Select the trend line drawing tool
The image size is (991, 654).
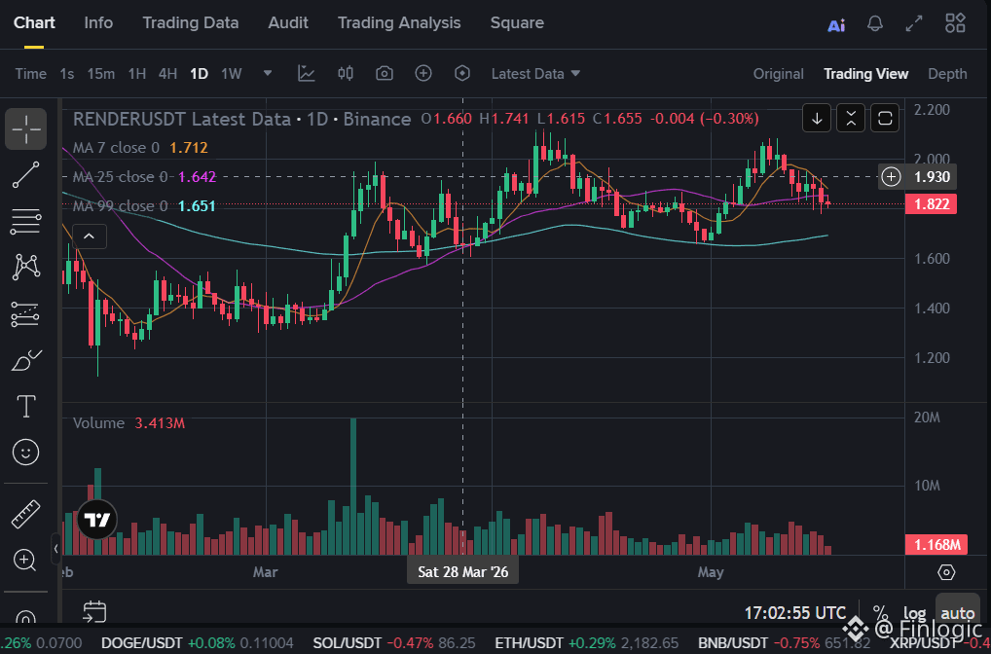pos(26,174)
